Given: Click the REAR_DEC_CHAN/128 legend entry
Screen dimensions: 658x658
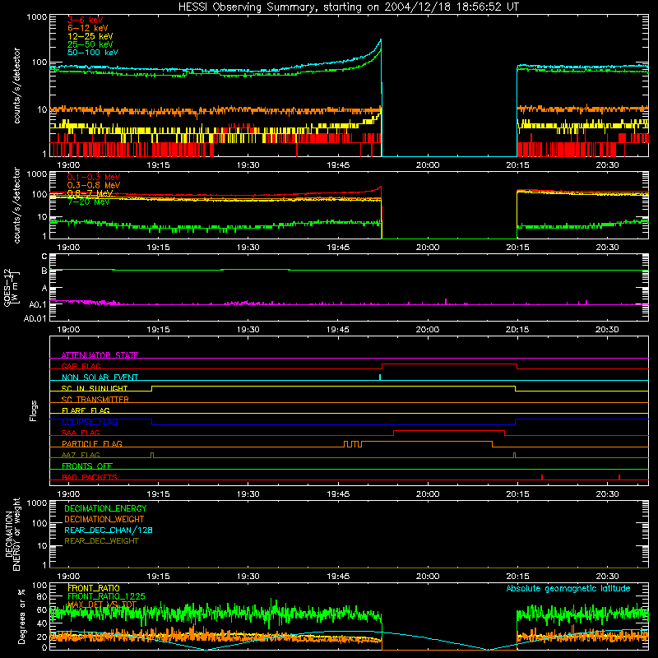Looking at the screenshot, I should point(109,530).
